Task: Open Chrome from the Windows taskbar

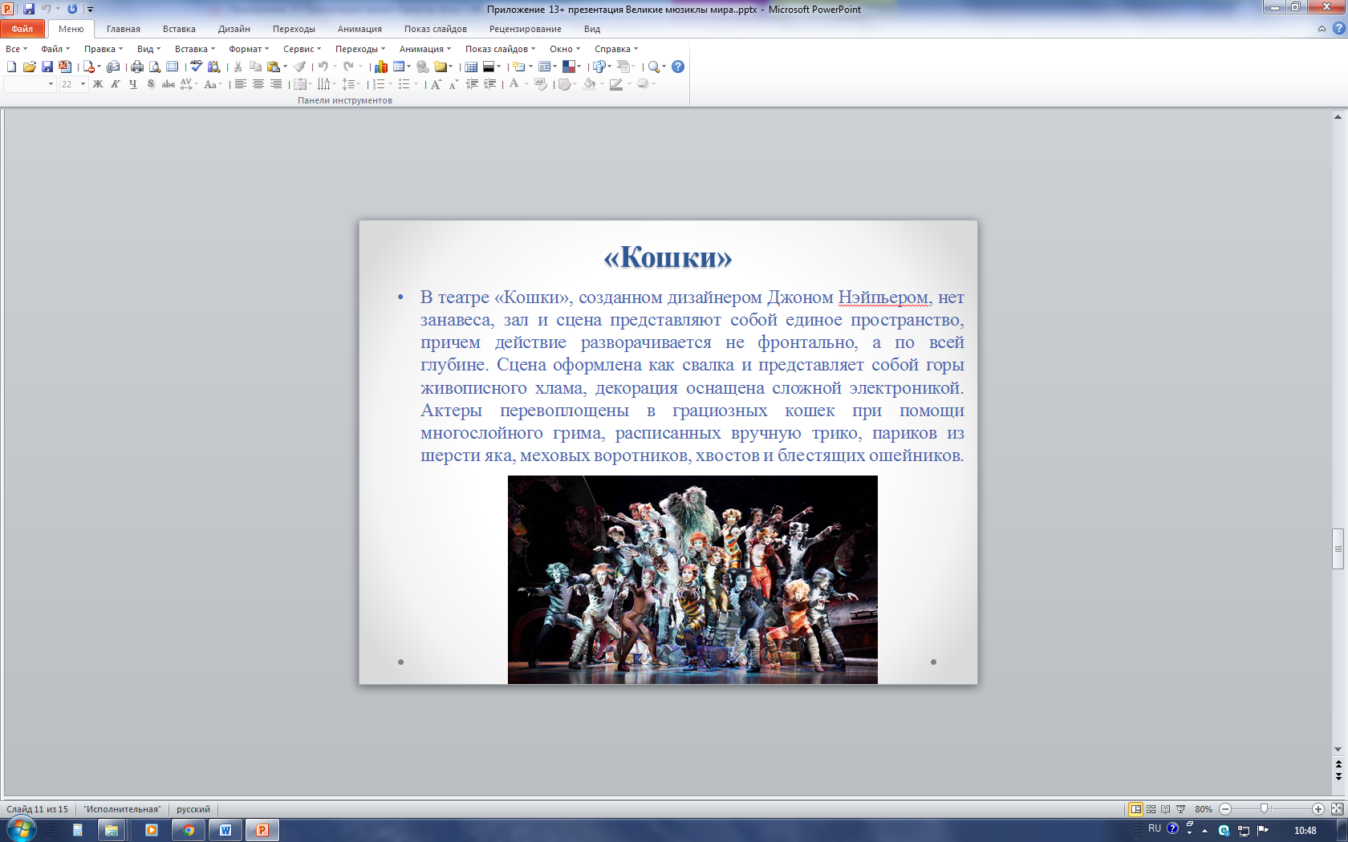Action: [189, 830]
